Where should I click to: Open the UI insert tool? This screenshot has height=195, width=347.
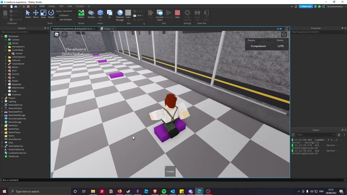click(x=110, y=14)
